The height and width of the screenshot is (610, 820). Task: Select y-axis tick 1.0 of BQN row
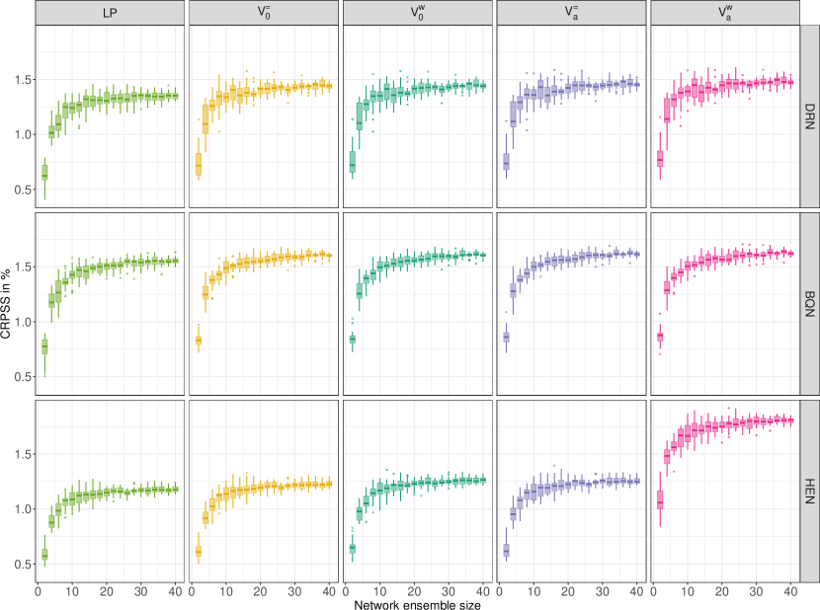pyautogui.click(x=24, y=322)
